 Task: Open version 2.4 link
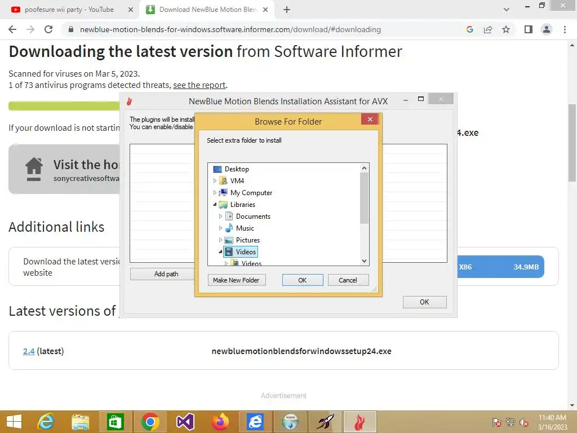click(29, 351)
